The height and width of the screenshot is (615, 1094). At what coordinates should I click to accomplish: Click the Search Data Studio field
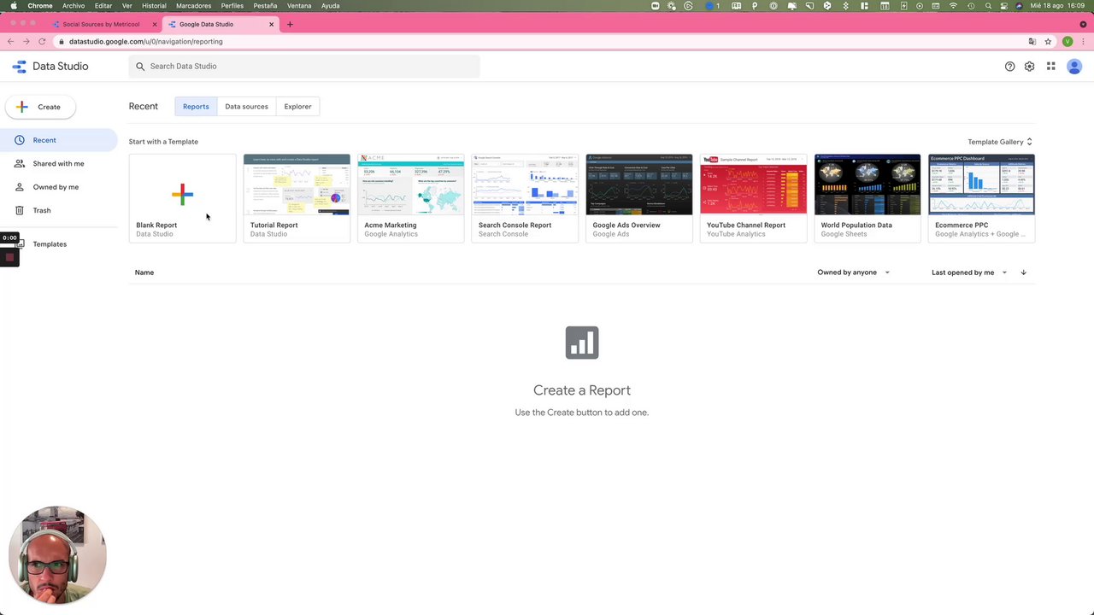[304, 66]
